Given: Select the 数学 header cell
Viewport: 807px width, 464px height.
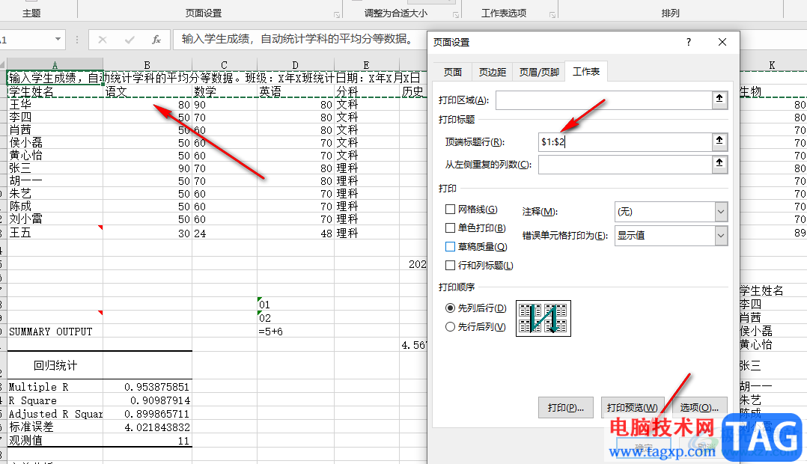Looking at the screenshot, I should point(225,91).
